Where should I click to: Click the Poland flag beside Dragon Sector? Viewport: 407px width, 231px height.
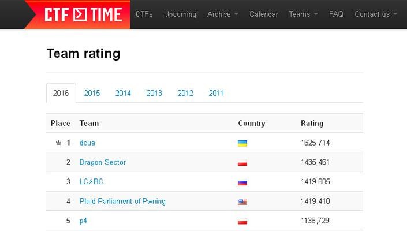242,163
